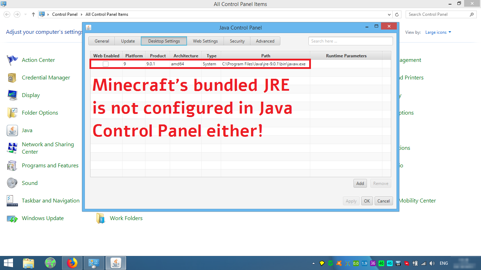Open the Web Settings tab
Screen dimensions: 481x270
(x=205, y=41)
